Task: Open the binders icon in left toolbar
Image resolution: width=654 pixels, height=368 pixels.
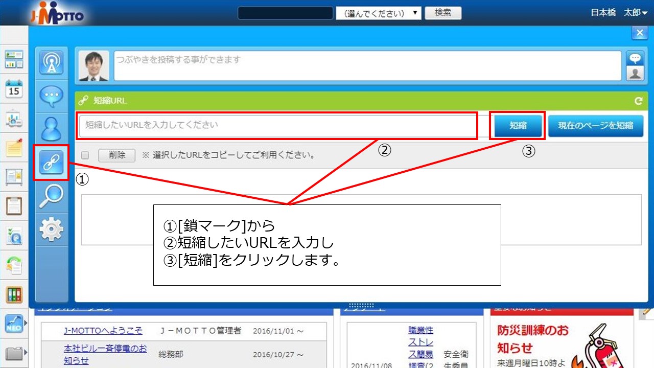Action: [14, 294]
